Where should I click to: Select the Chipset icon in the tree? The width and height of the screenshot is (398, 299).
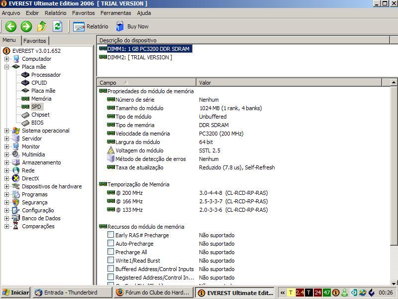25,115
